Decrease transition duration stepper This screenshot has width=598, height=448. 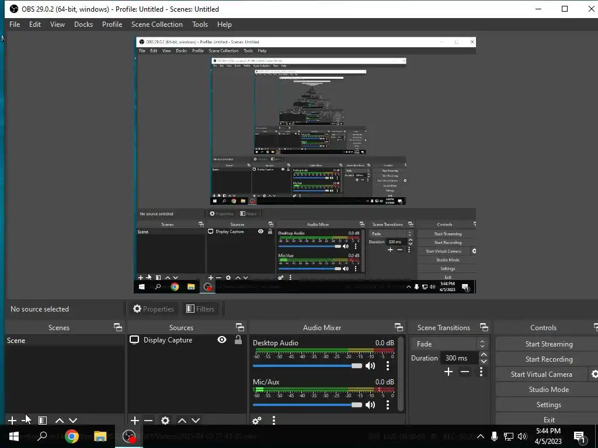point(484,361)
